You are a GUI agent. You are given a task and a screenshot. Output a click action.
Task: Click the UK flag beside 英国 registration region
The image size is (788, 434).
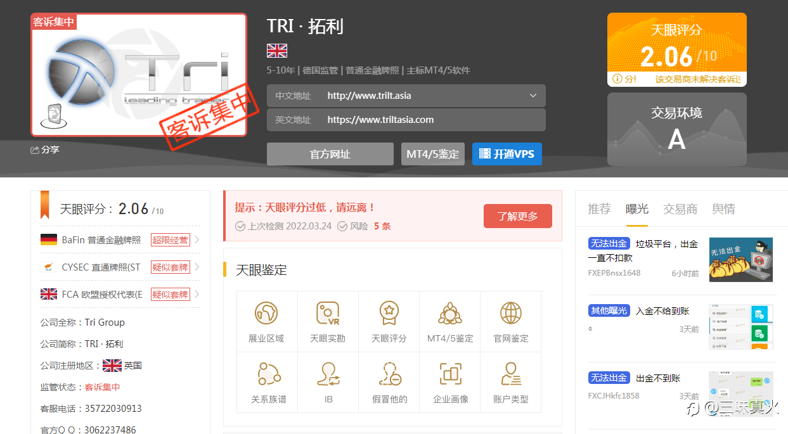112,366
